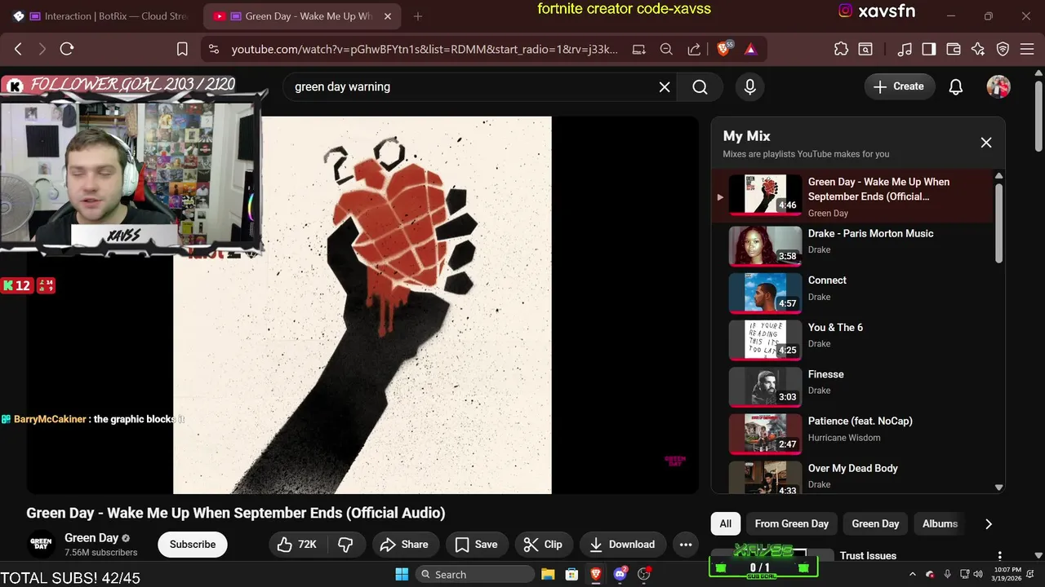This screenshot has height=587, width=1045.
Task: Open Brave Shields lion icon
Action: tap(723, 49)
